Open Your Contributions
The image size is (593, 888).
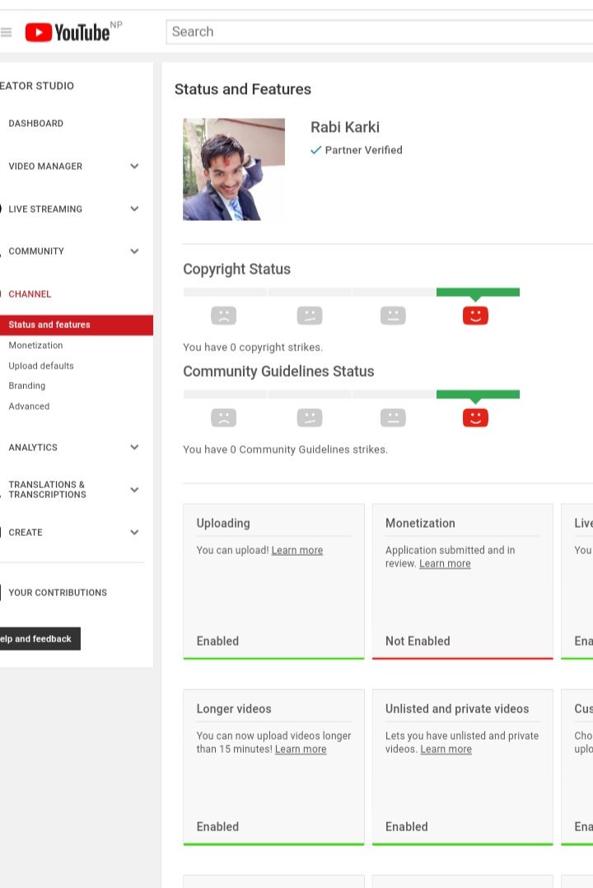57,592
